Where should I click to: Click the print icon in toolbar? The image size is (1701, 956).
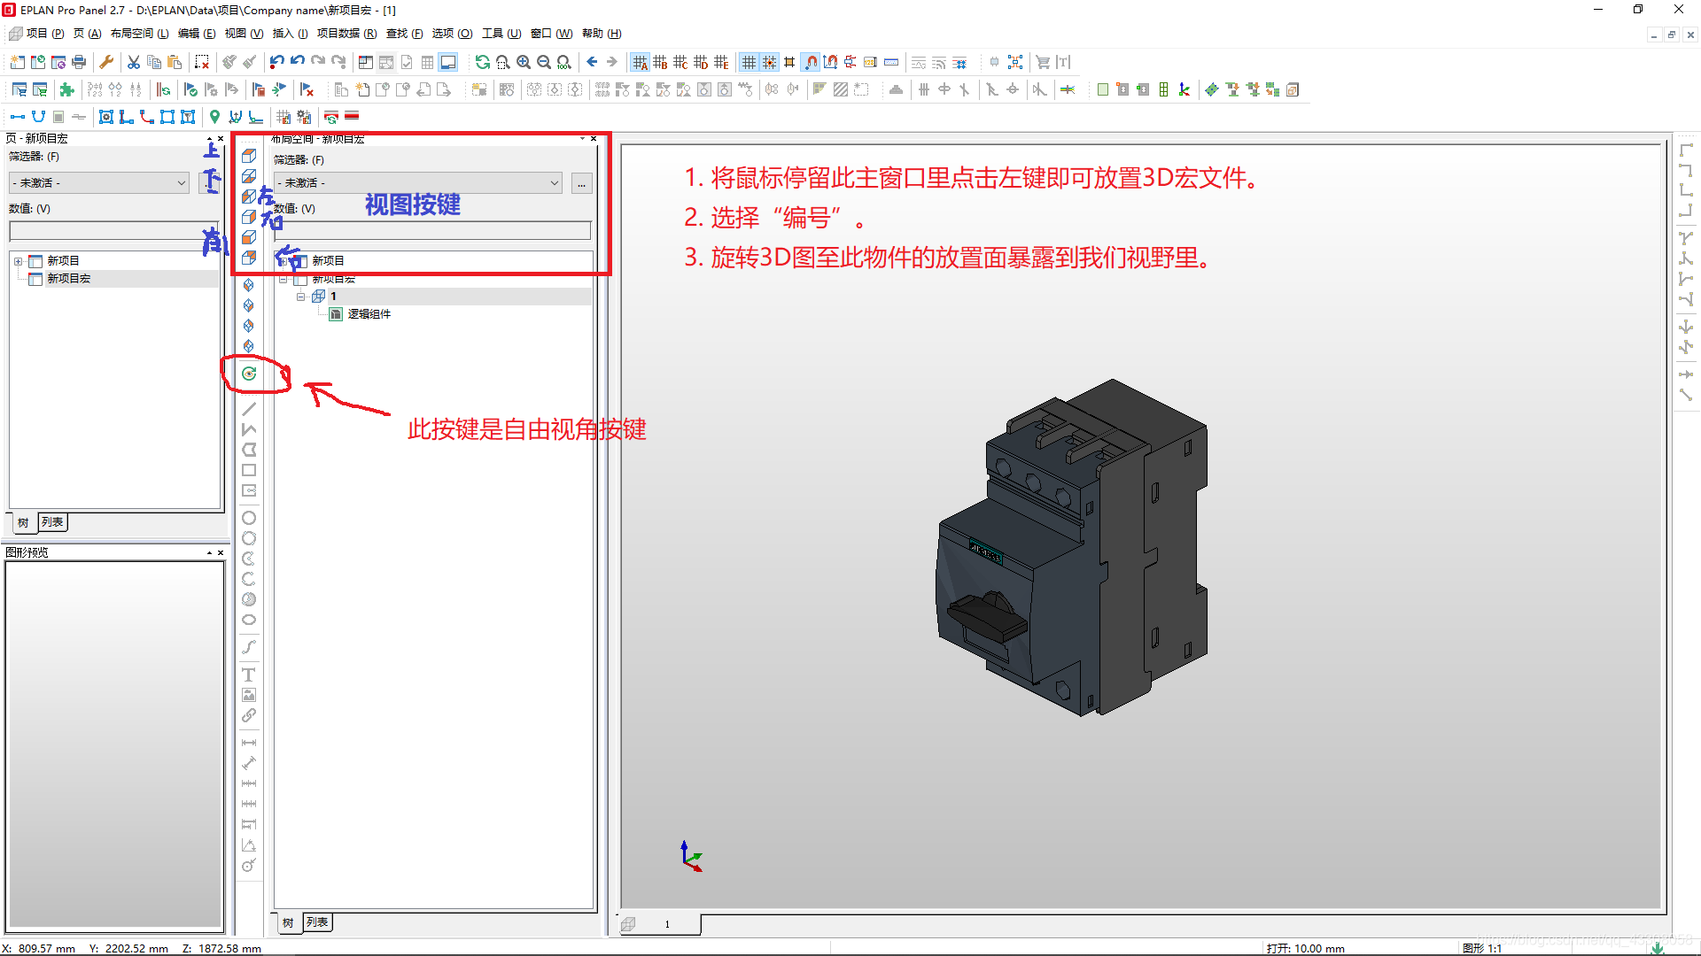tap(79, 62)
